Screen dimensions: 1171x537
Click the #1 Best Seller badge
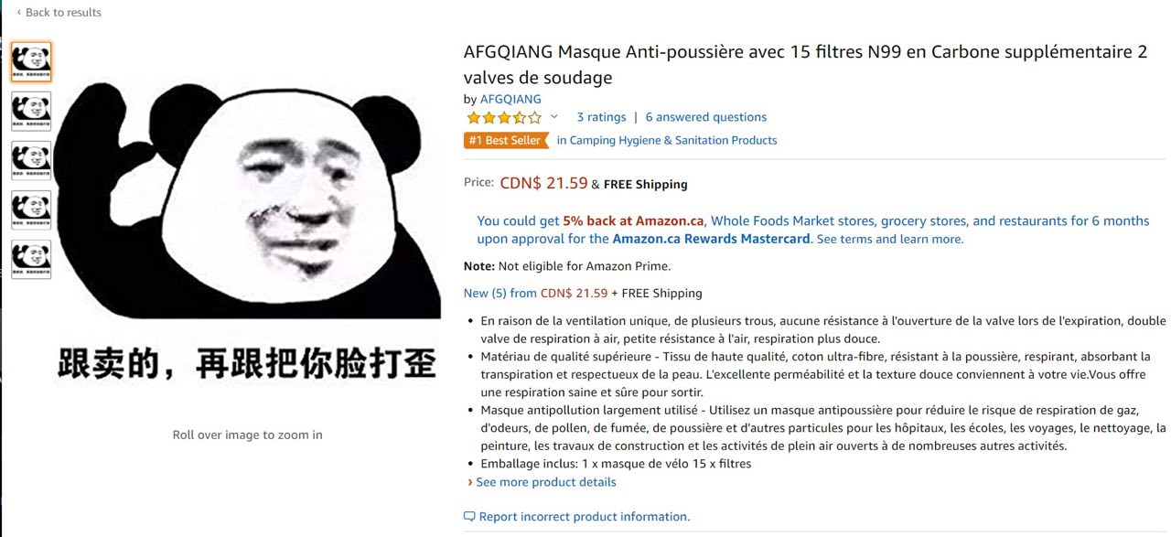tap(507, 141)
